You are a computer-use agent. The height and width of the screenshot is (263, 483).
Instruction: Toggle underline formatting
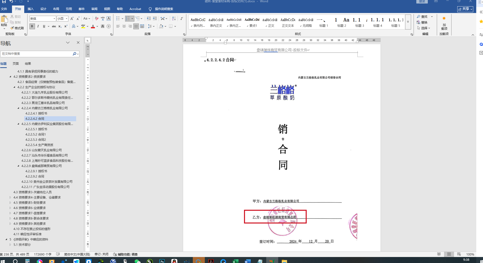[x=44, y=26]
